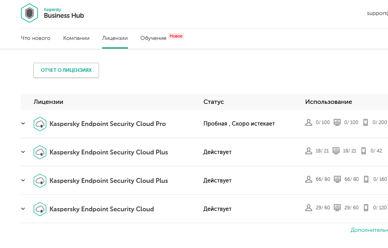The width and height of the screenshot is (388, 248).
Task: Click the user icon beside 29/60
Action: click(309, 208)
